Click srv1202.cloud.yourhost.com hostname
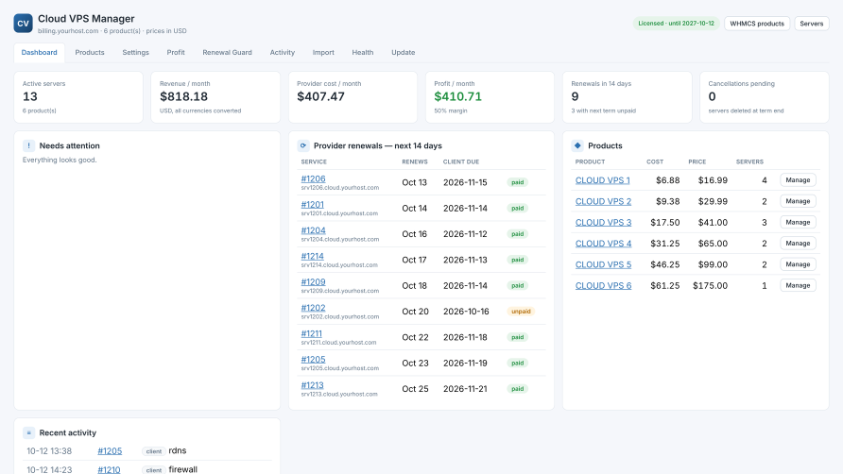The image size is (843, 474). click(x=340, y=316)
